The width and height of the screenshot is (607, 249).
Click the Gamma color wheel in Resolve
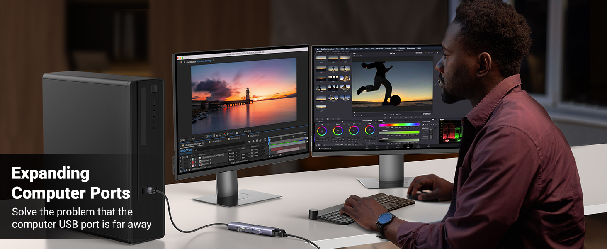(x=338, y=130)
